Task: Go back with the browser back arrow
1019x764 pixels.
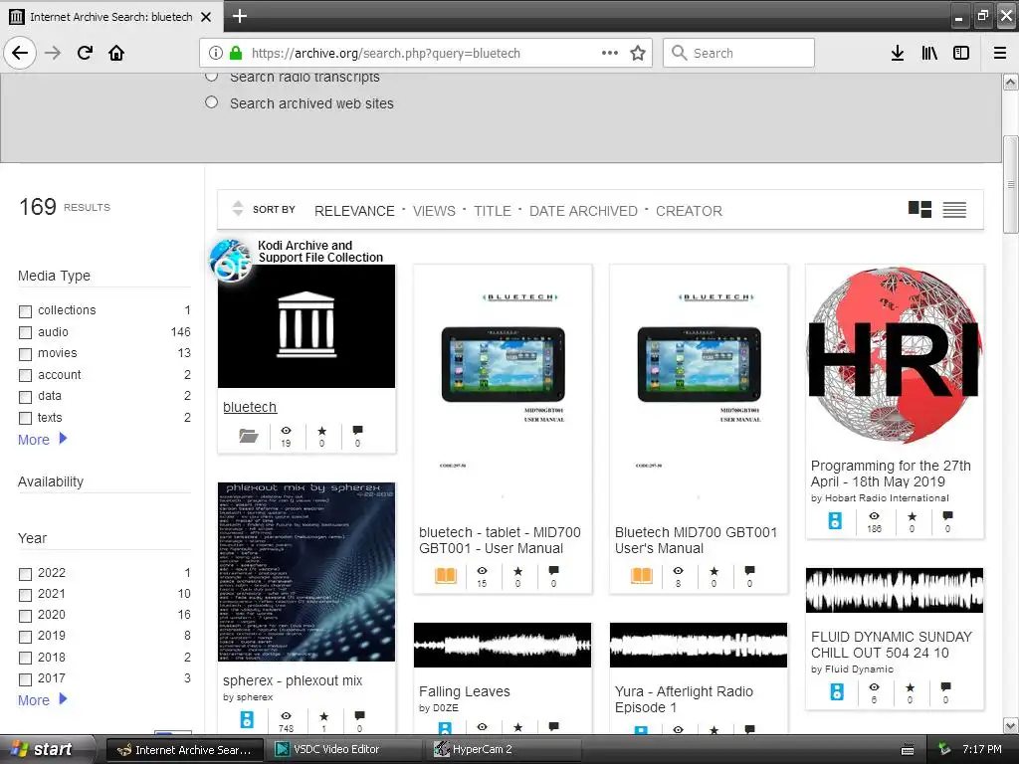Action: coord(20,53)
